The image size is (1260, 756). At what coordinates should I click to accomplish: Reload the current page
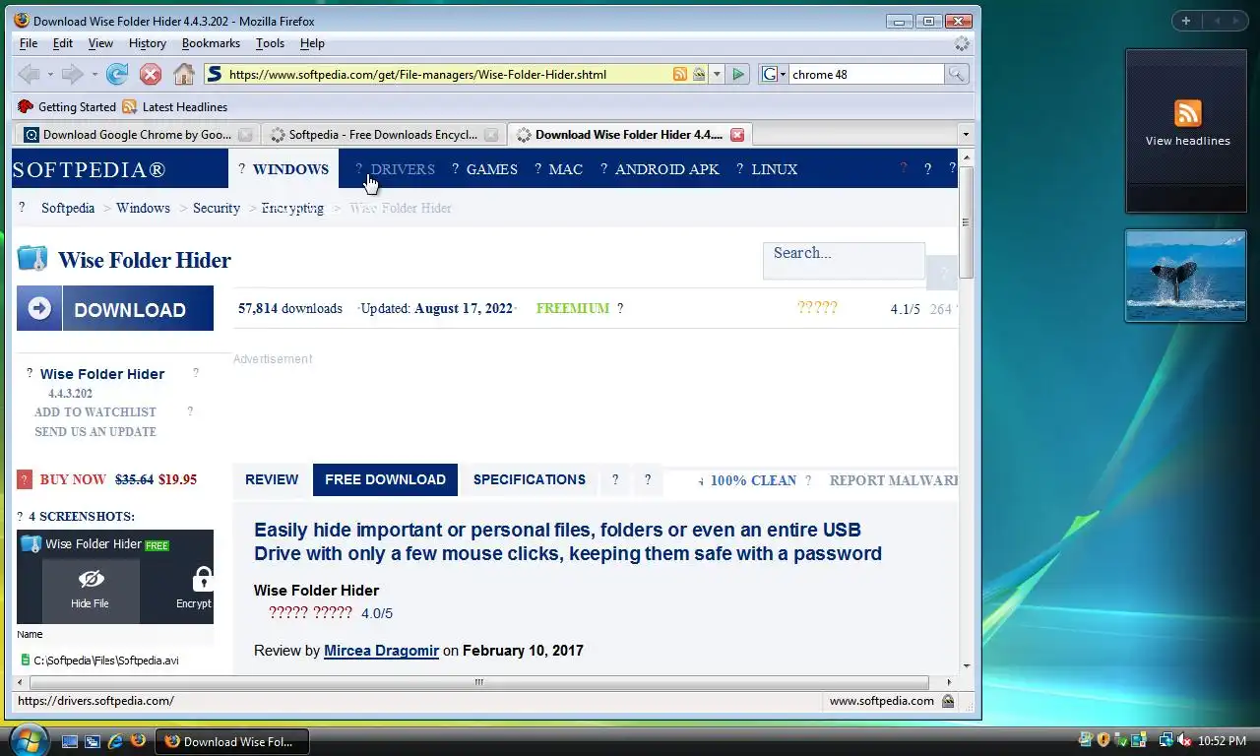click(117, 74)
